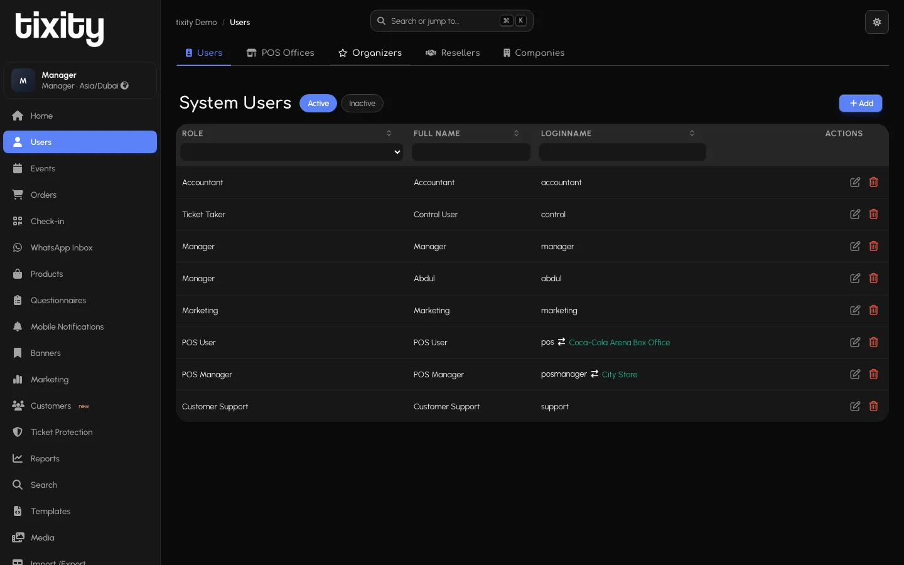Viewport: 904px width, 565px height.
Task: Edit the Marketing user row
Action: point(855,310)
